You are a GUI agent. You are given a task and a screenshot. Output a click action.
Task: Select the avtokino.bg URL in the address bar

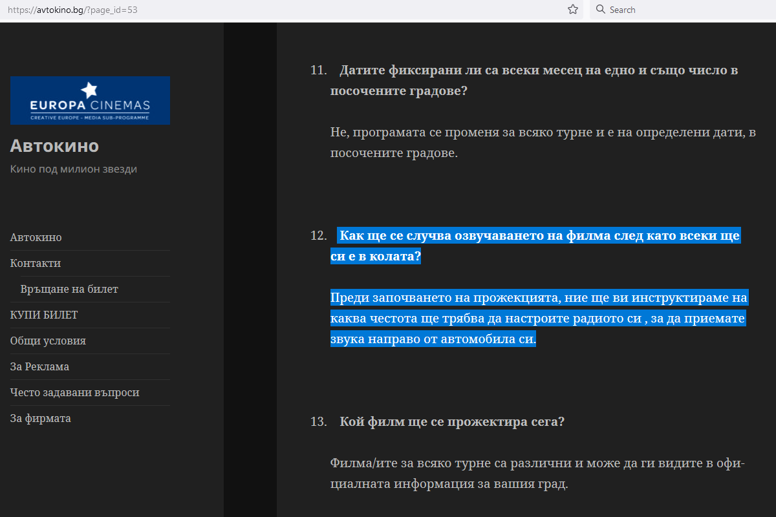pyautogui.click(x=72, y=10)
